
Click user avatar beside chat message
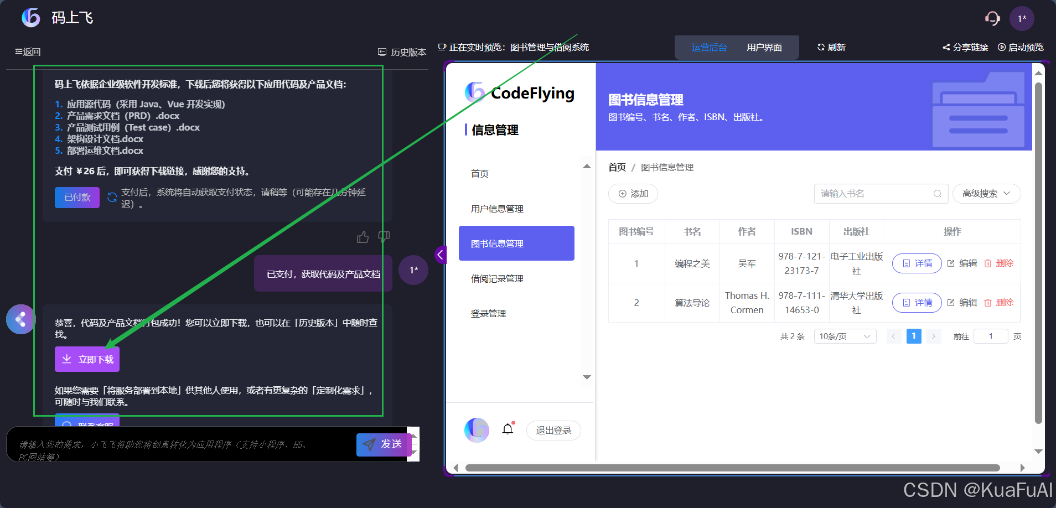tap(413, 270)
